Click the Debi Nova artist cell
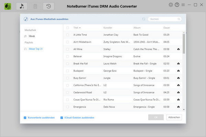The image size is (206, 137). click(x=109, y=107)
